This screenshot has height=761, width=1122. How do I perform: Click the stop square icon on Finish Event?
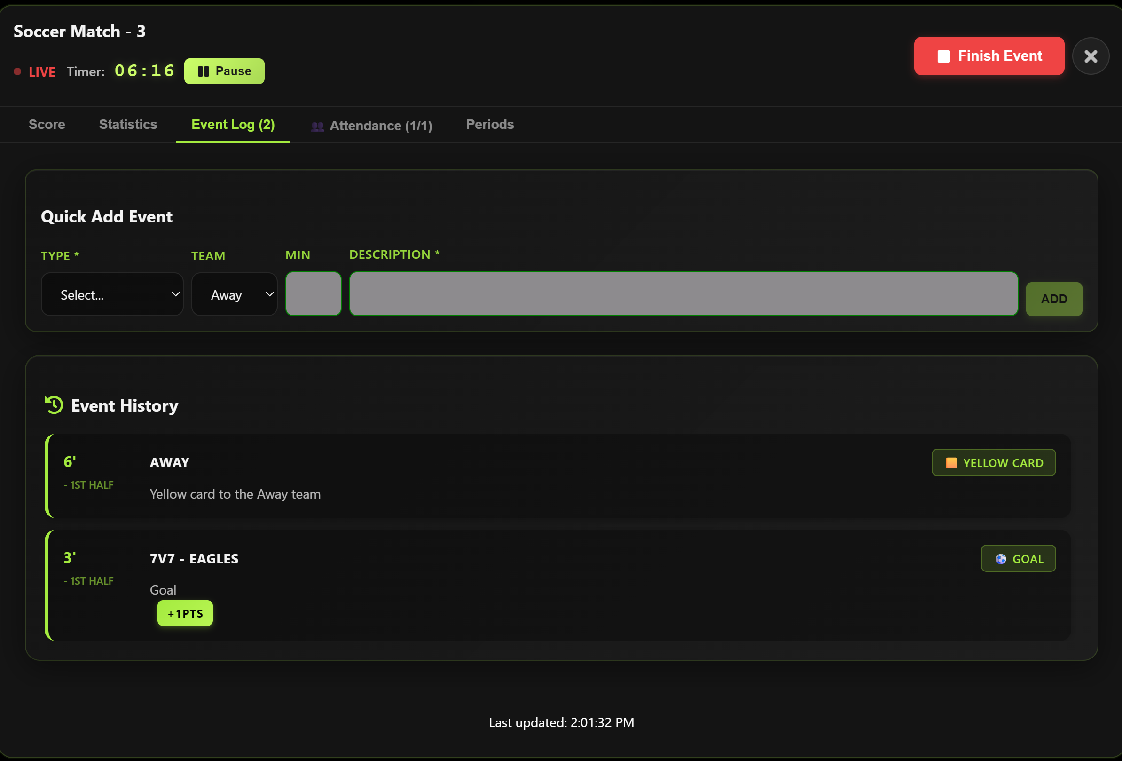coord(943,56)
